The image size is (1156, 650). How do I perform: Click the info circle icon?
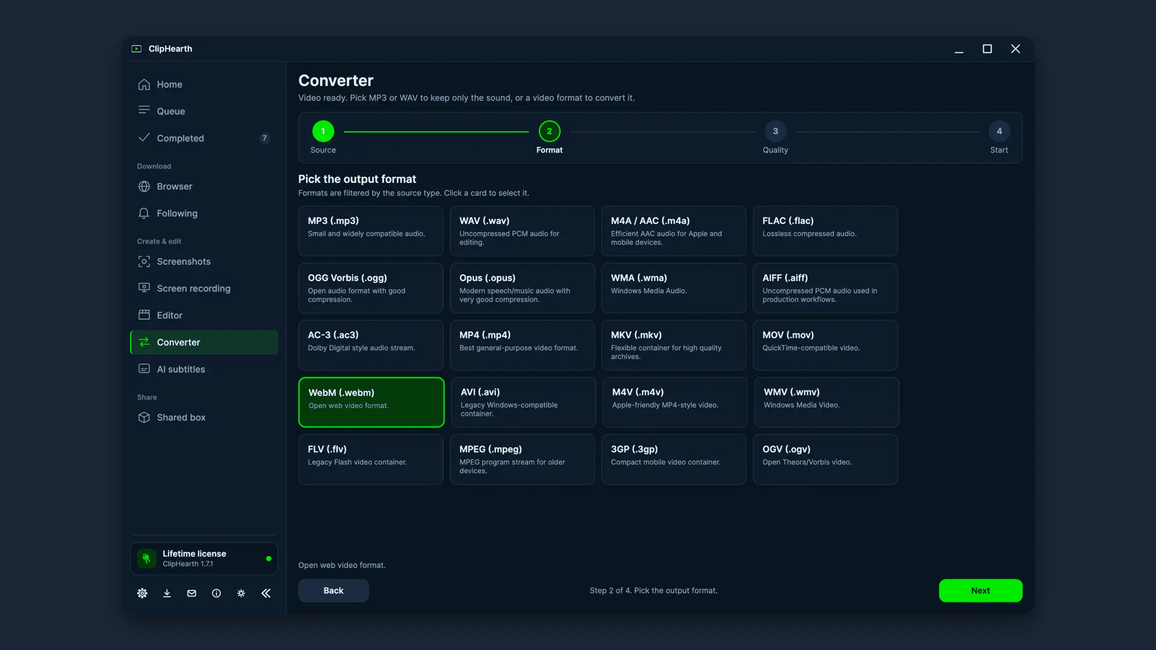click(216, 593)
